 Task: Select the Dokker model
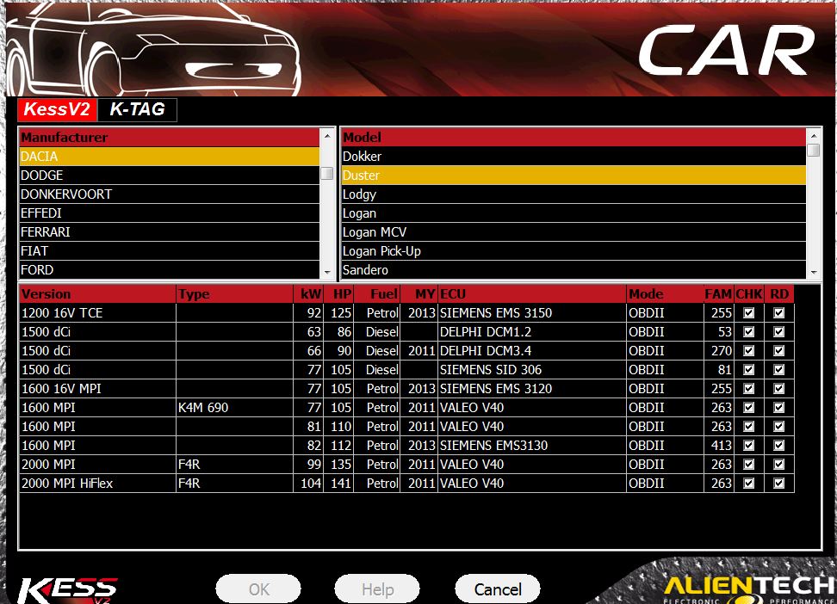click(x=573, y=157)
